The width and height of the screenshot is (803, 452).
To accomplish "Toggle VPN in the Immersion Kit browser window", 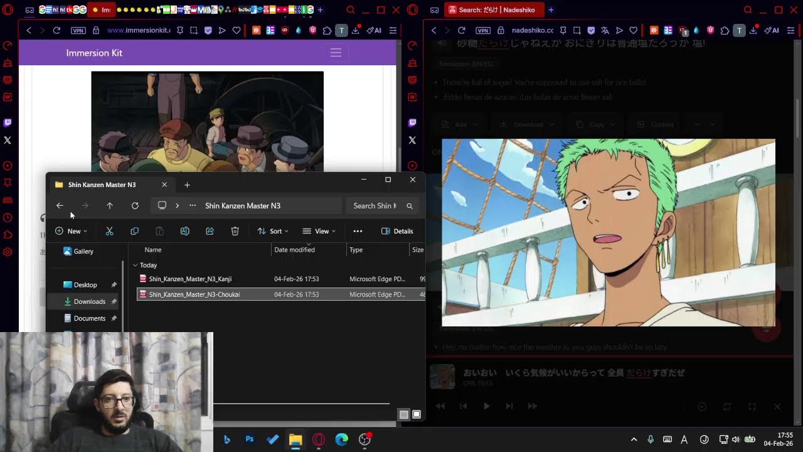I will tap(78, 30).
